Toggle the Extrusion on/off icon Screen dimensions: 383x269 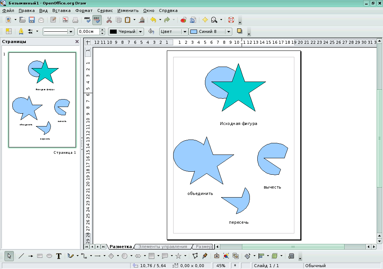point(291,256)
